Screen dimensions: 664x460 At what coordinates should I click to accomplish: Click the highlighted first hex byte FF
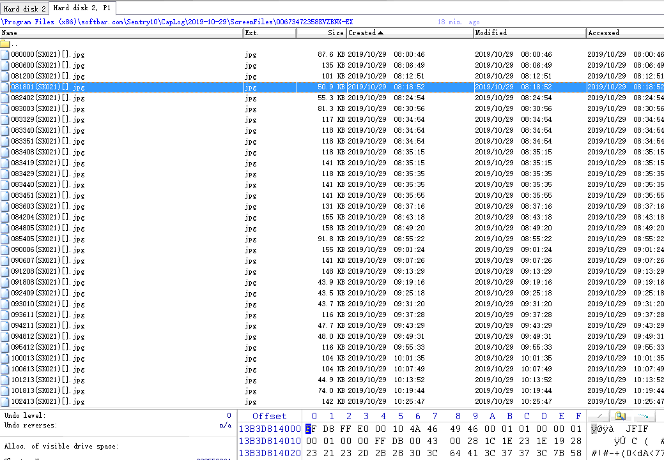tap(311, 429)
